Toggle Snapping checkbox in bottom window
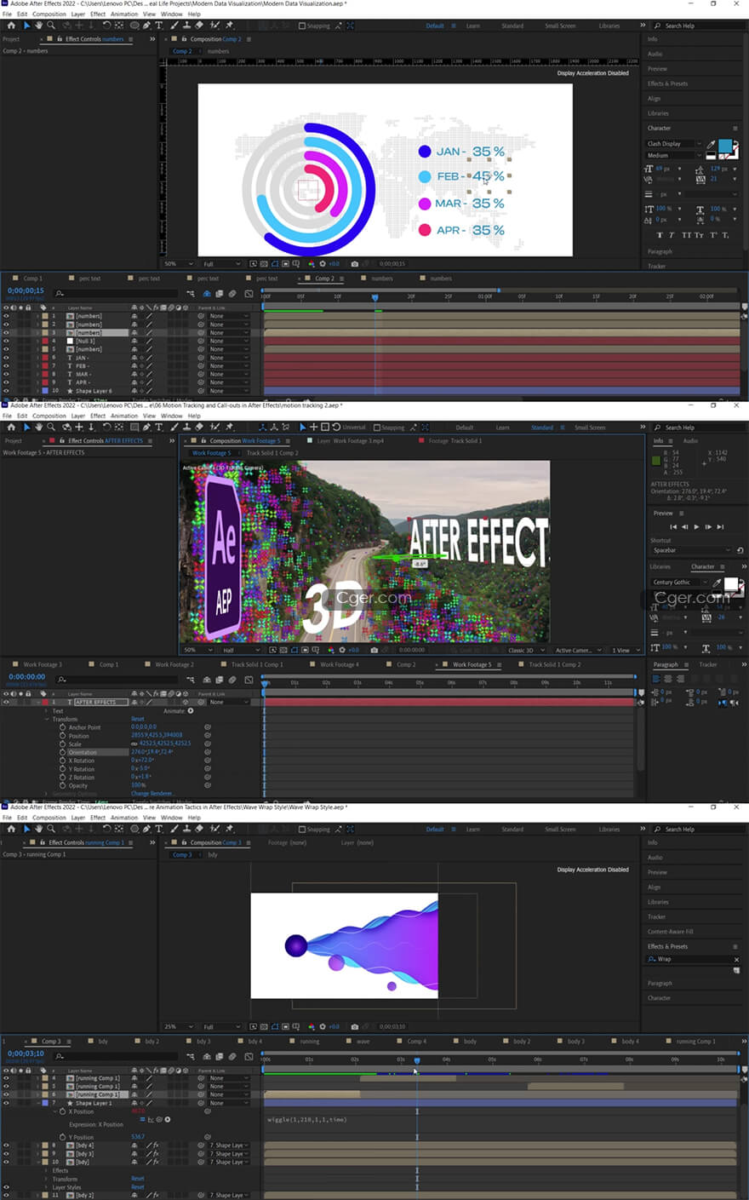749x1200 pixels. coord(302,829)
